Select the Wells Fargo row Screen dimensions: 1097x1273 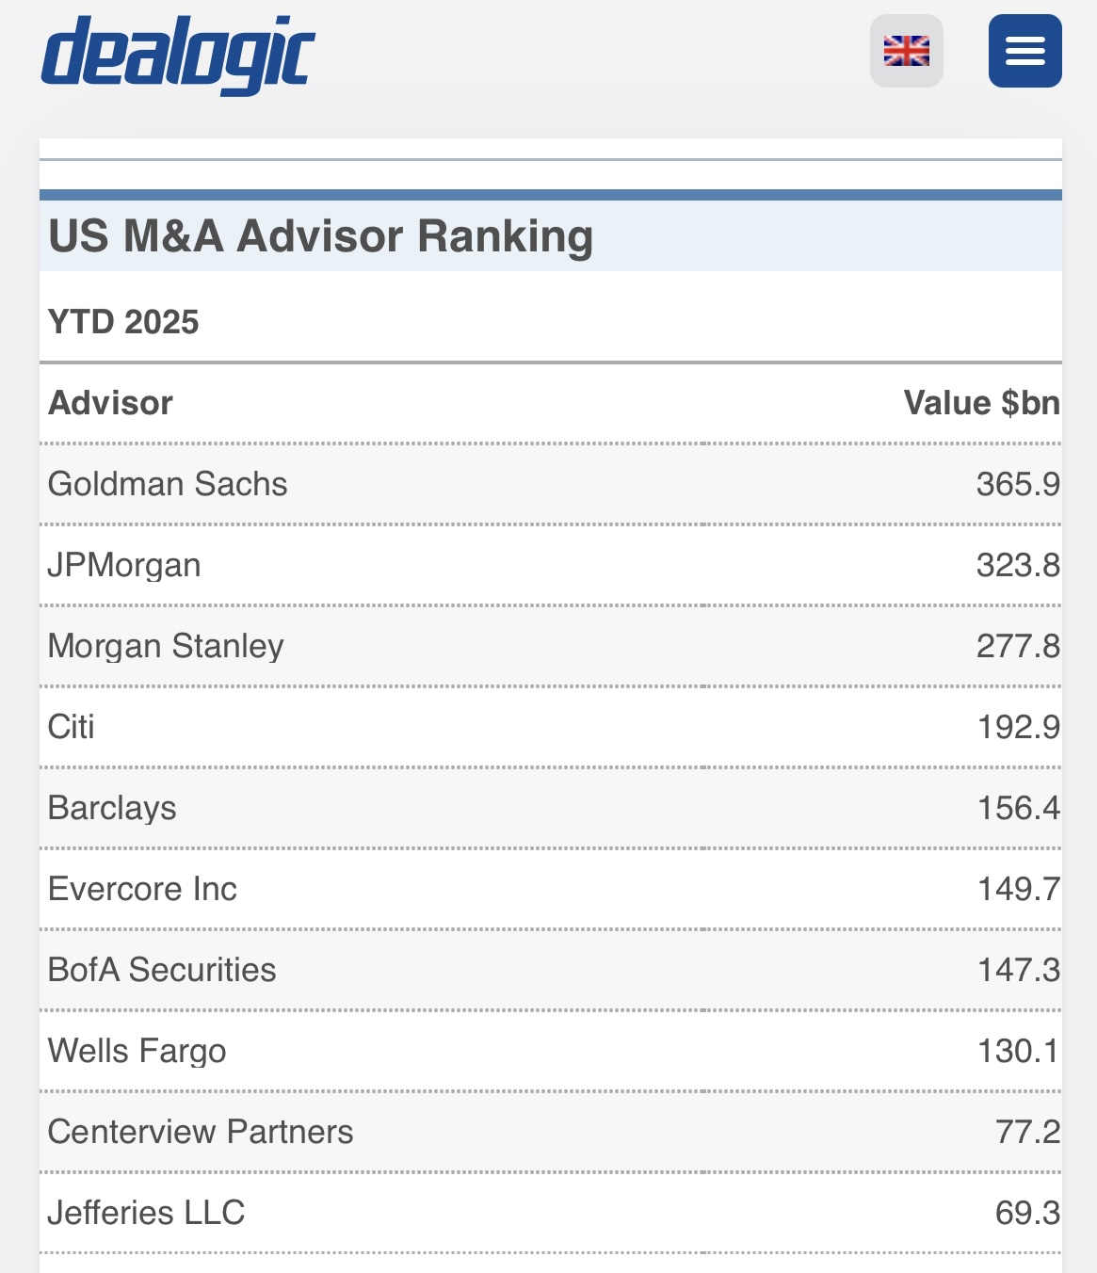click(x=551, y=1051)
